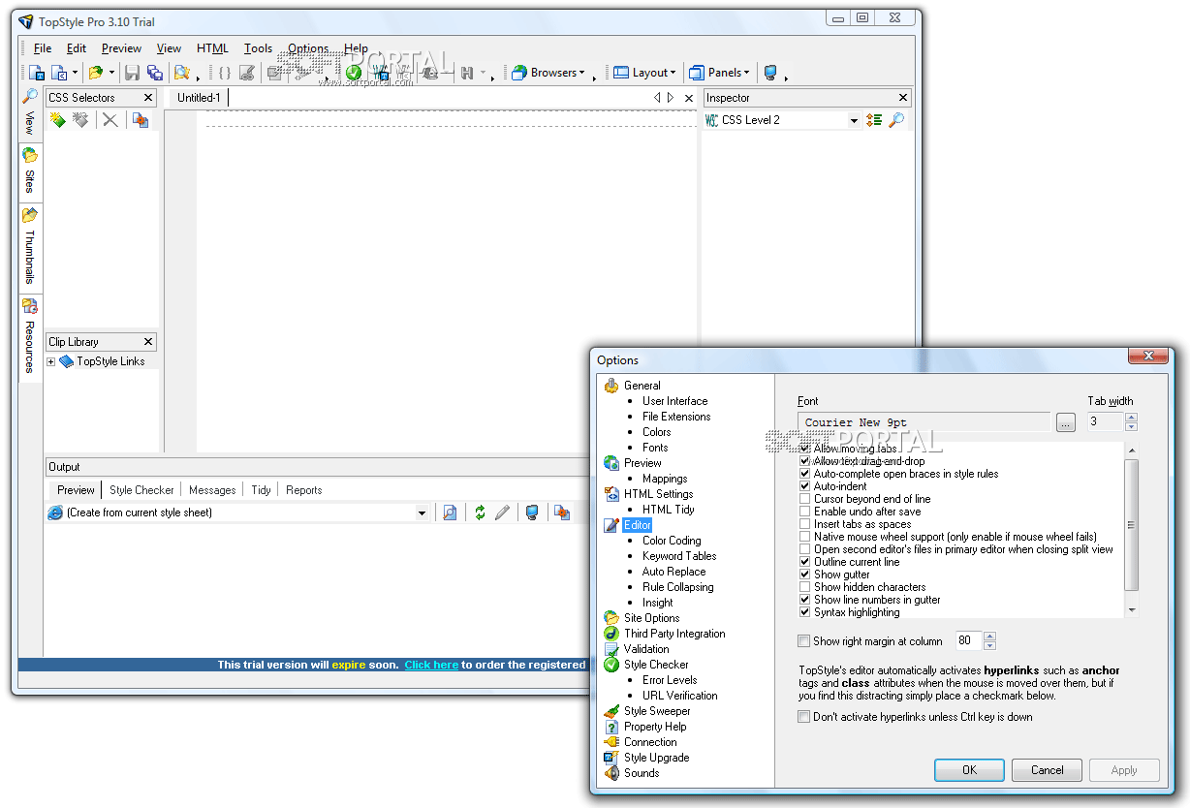Switch to the Style Checker output tab

(x=141, y=490)
